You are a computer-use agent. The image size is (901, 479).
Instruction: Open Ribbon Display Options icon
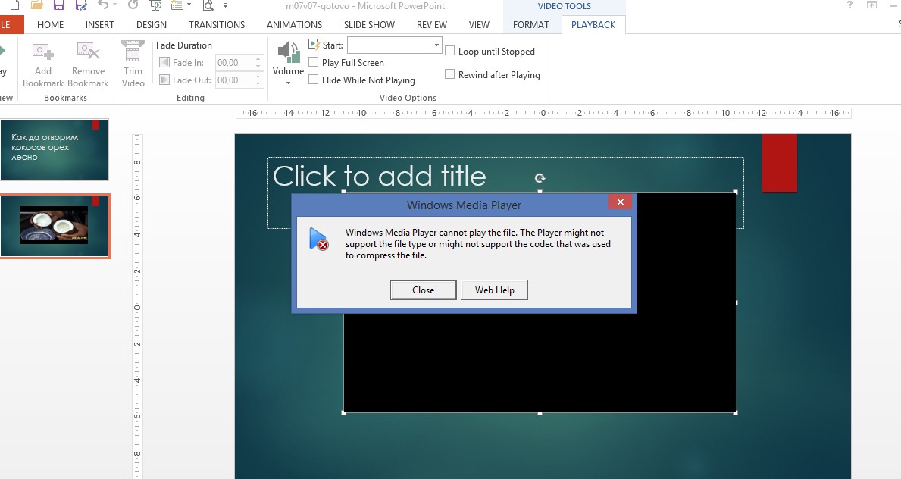871,5
